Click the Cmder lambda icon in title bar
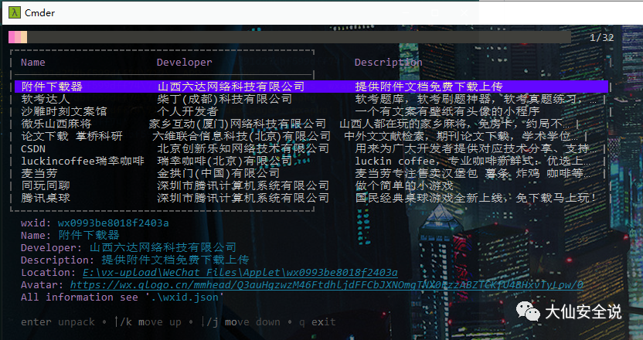Image resolution: width=643 pixels, height=340 pixels. pos(15,12)
